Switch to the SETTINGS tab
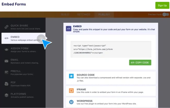Screen dimensions: 170x108 [84, 15]
